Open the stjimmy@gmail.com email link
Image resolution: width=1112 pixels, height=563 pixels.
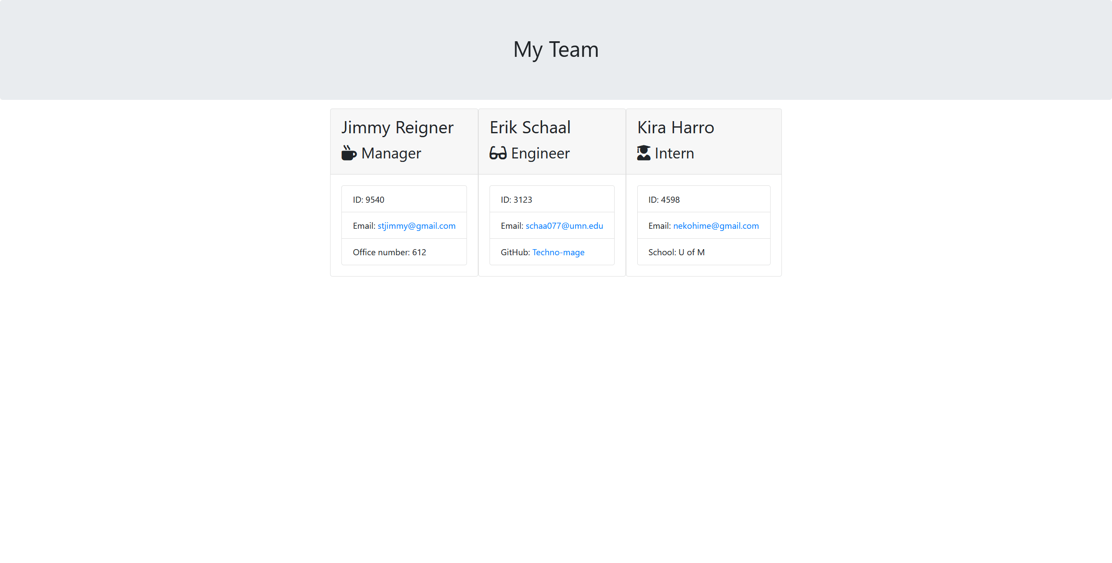click(416, 226)
